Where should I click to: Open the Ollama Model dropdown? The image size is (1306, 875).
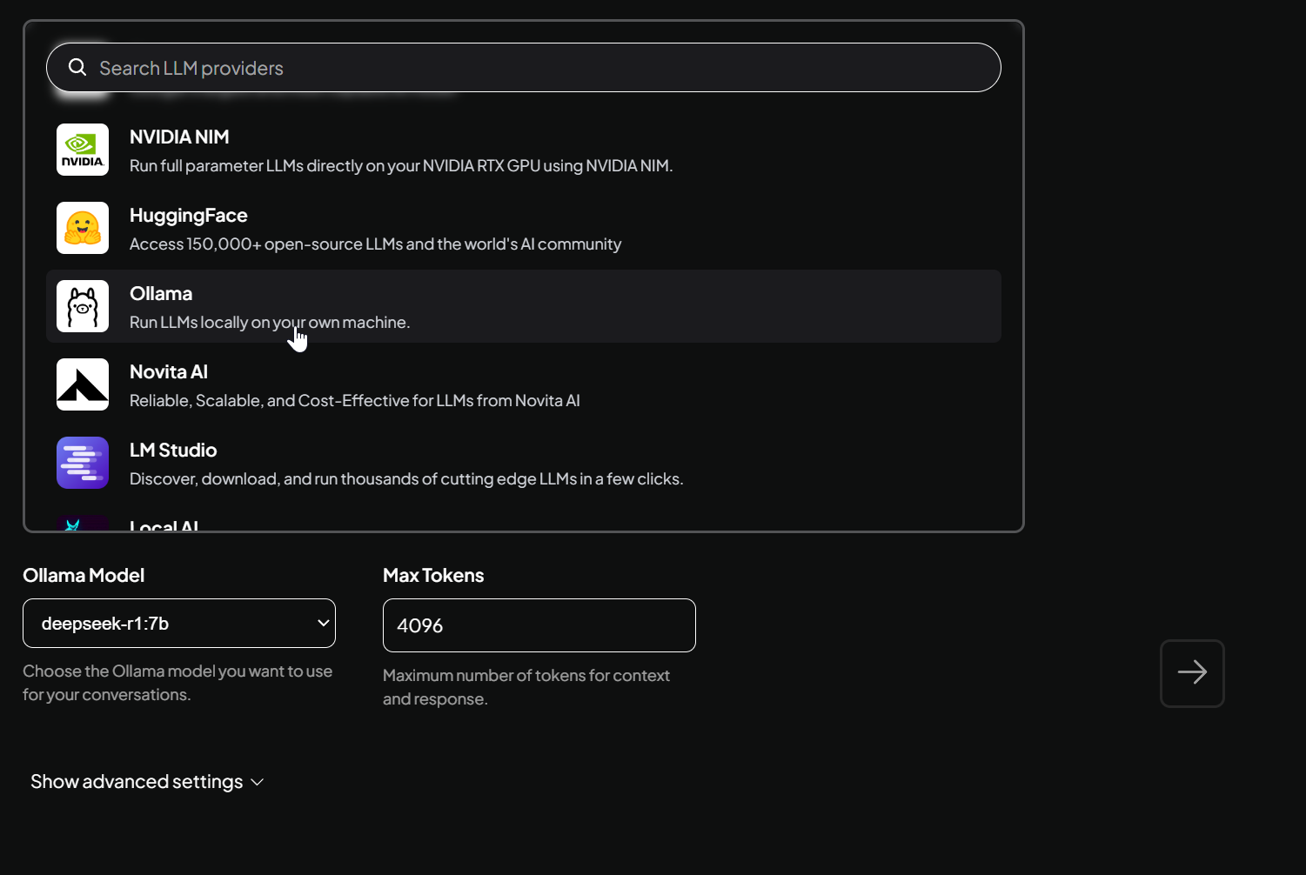[x=179, y=624]
